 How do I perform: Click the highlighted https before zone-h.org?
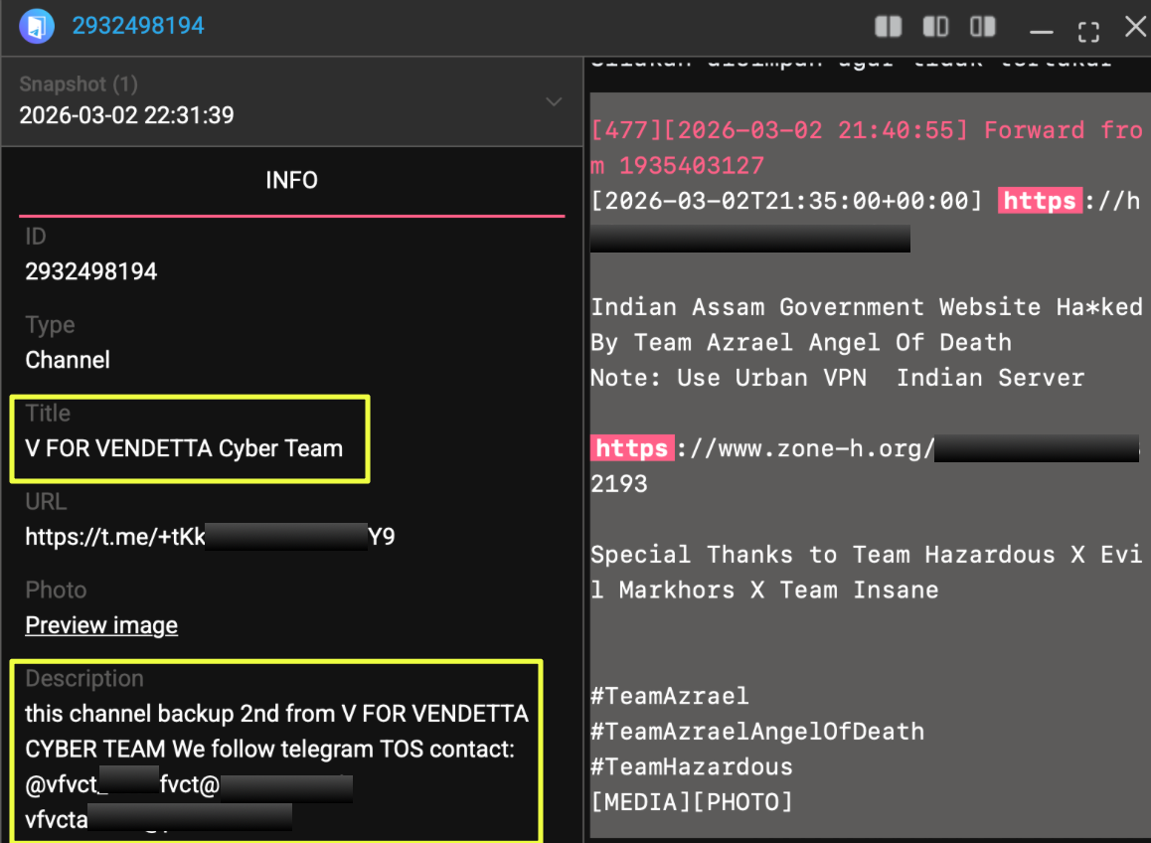coord(632,448)
